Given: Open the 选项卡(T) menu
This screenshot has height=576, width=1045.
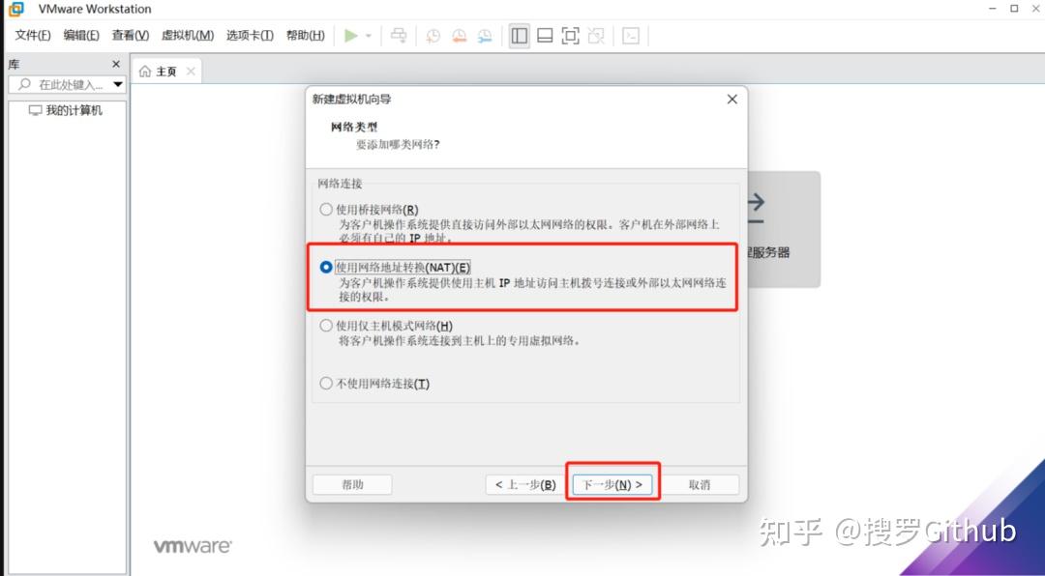Looking at the screenshot, I should pos(250,36).
